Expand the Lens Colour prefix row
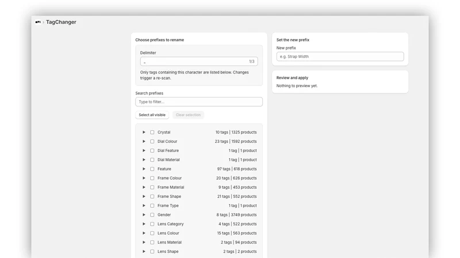This screenshot has height=258, width=460. 144,233
